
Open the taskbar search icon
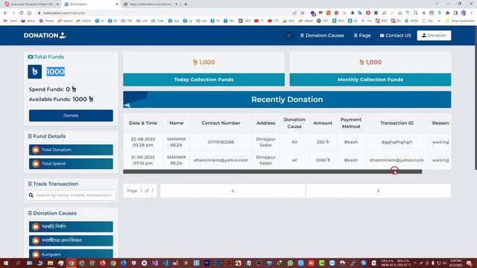(18, 263)
